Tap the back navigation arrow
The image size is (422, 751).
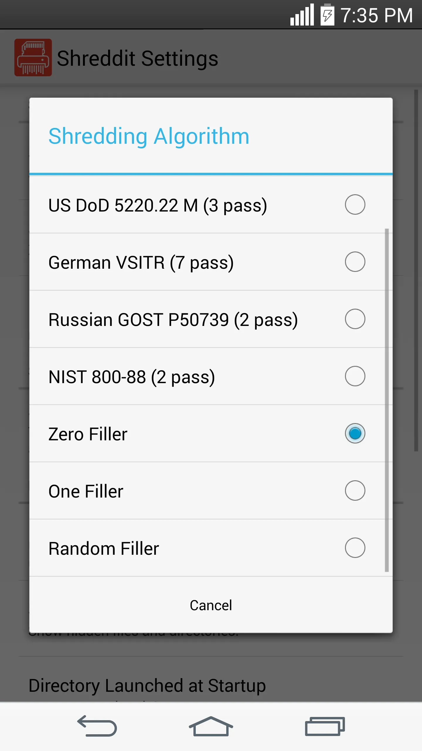96,726
